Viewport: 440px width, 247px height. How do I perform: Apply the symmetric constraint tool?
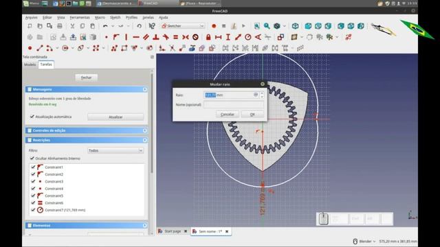(x=186, y=37)
